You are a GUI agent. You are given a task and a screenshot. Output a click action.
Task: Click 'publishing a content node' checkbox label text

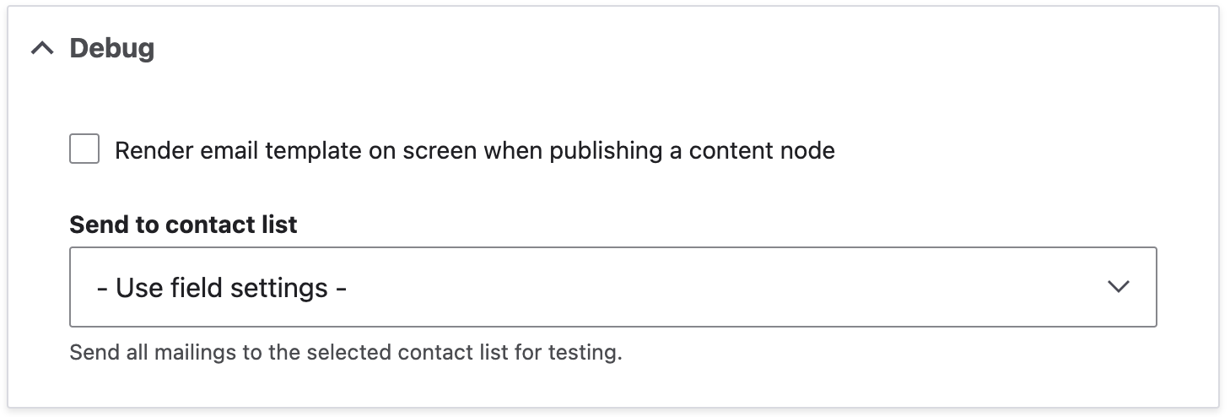pyautogui.click(x=692, y=151)
